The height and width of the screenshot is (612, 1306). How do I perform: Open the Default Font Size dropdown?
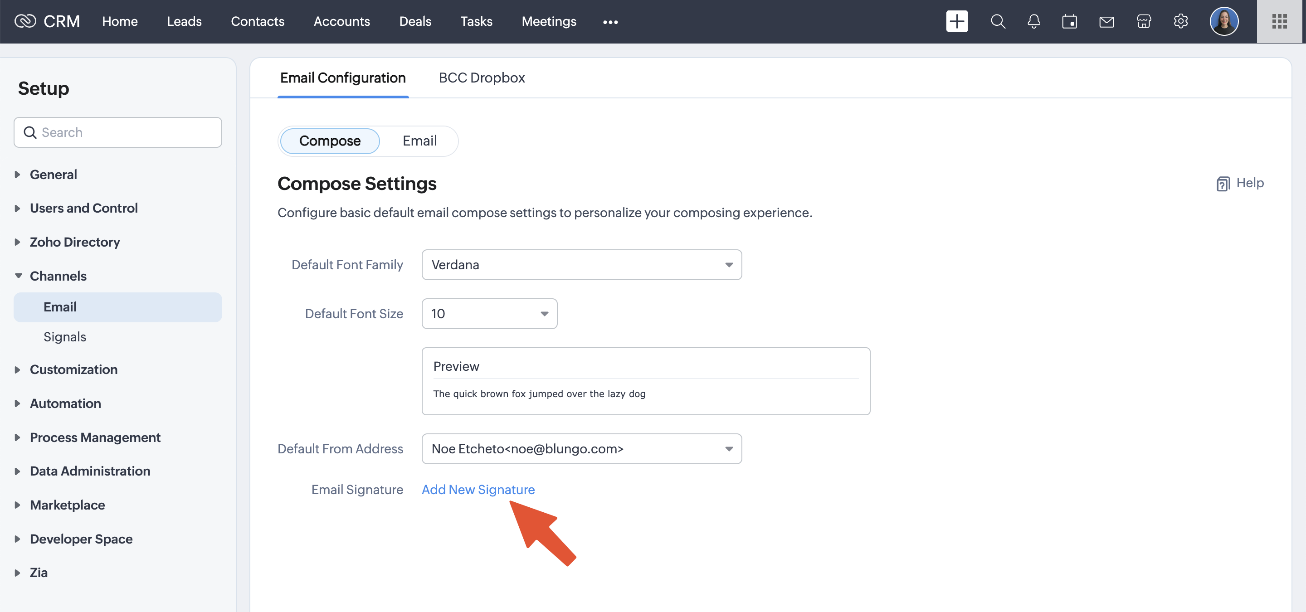(489, 314)
